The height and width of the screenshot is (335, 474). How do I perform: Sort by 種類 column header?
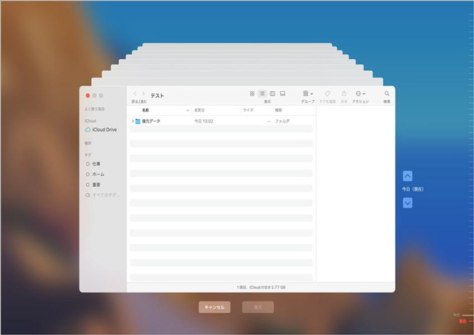[x=279, y=110]
